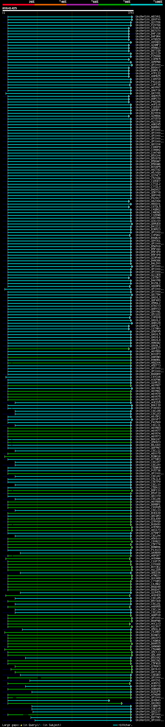165x727 pixels.
Task: Select hit label UniRef100_Q9Z237
Action: [148, 712]
